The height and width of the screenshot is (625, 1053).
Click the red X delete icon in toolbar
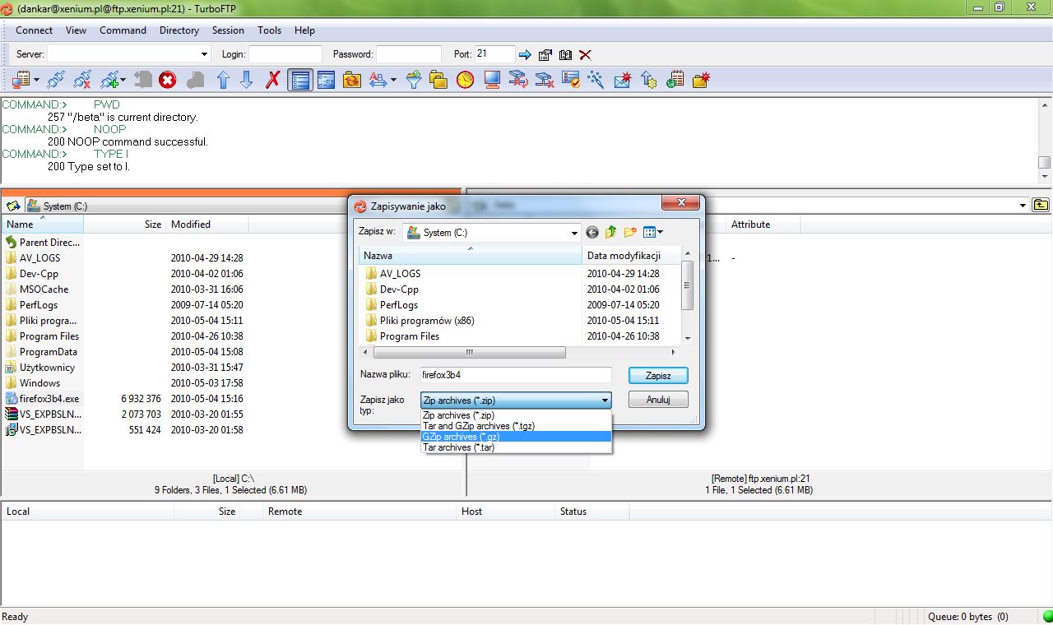click(273, 80)
